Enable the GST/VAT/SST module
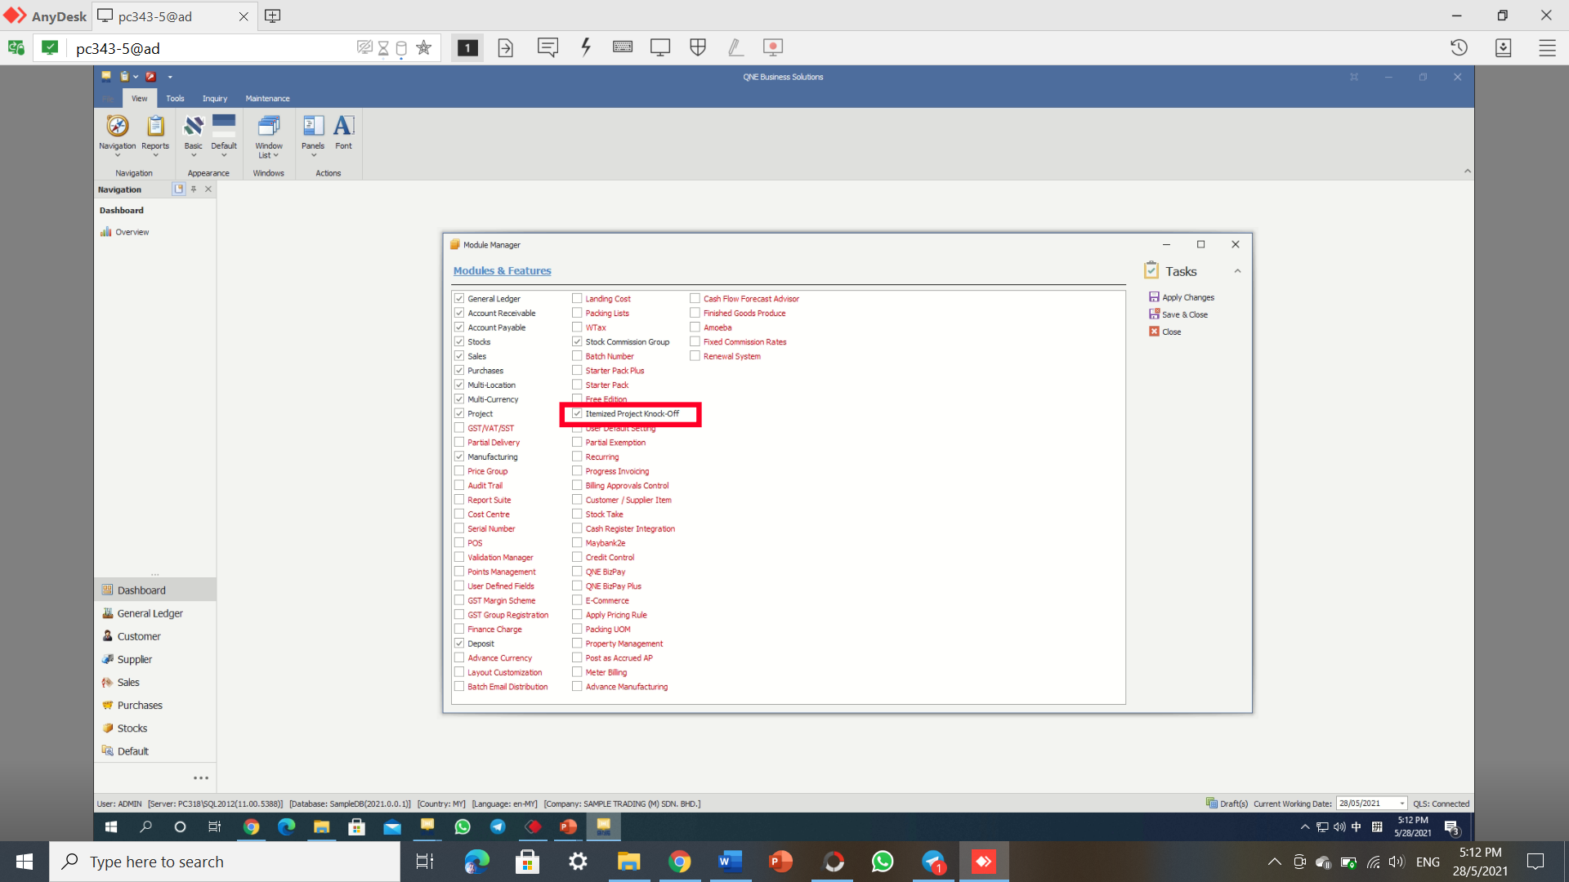Viewport: 1569px width, 882px height. tap(459, 428)
